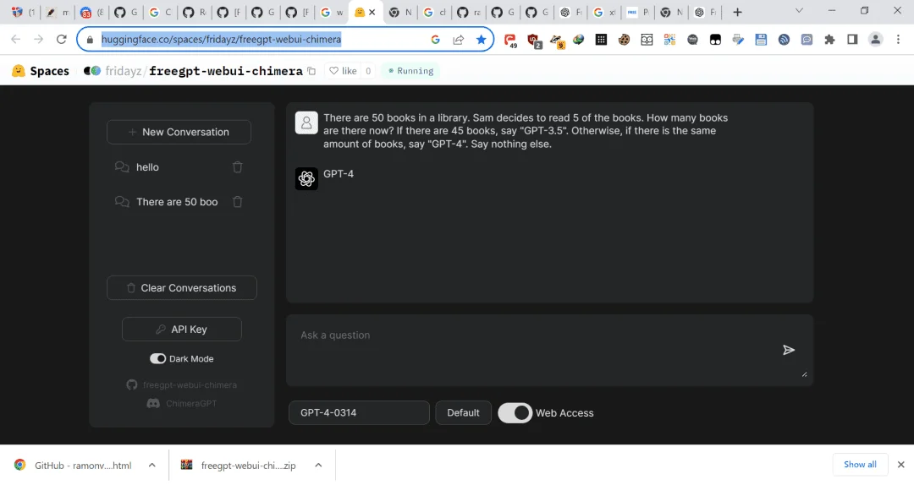Click the Hugging Face Spaces logo
Image resolution: width=914 pixels, height=485 pixels.
(x=41, y=71)
